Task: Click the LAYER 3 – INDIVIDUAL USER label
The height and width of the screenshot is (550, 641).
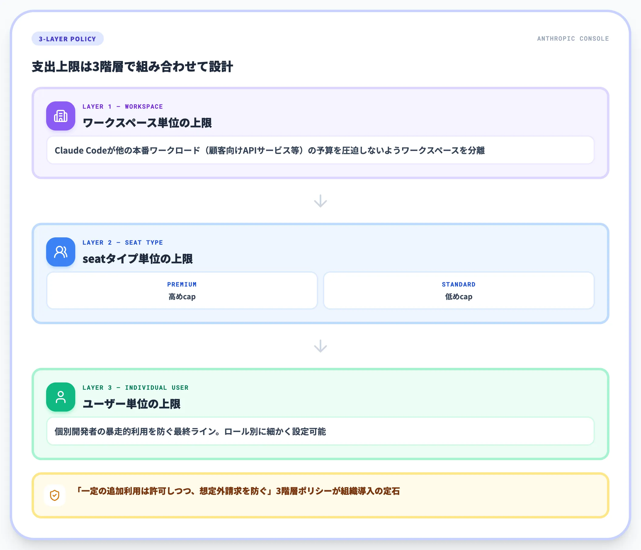Action: [x=135, y=388]
